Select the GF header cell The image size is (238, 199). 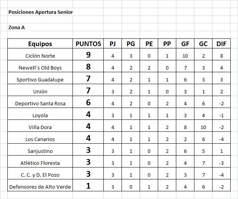point(185,44)
